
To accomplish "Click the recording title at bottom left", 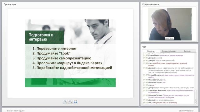I will pyautogui.click(x=16, y=111).
